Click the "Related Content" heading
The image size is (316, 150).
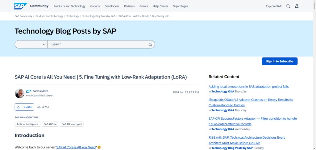tap(224, 77)
